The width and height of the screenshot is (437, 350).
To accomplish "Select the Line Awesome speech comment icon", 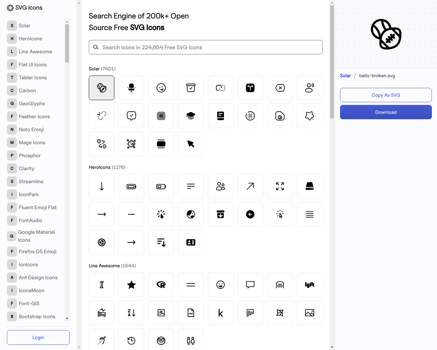I will click(250, 285).
